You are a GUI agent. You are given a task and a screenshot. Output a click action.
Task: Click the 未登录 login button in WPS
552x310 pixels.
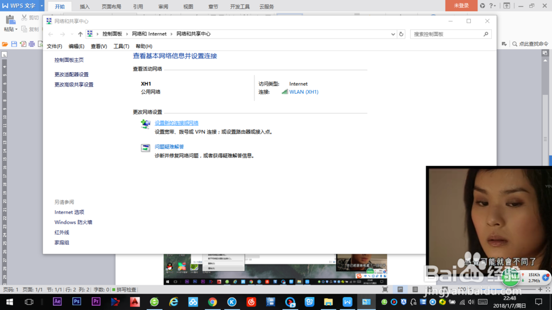pyautogui.click(x=461, y=6)
